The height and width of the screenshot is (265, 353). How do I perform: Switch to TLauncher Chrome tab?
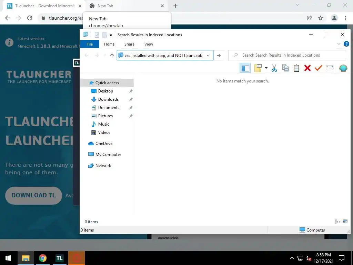click(44, 6)
